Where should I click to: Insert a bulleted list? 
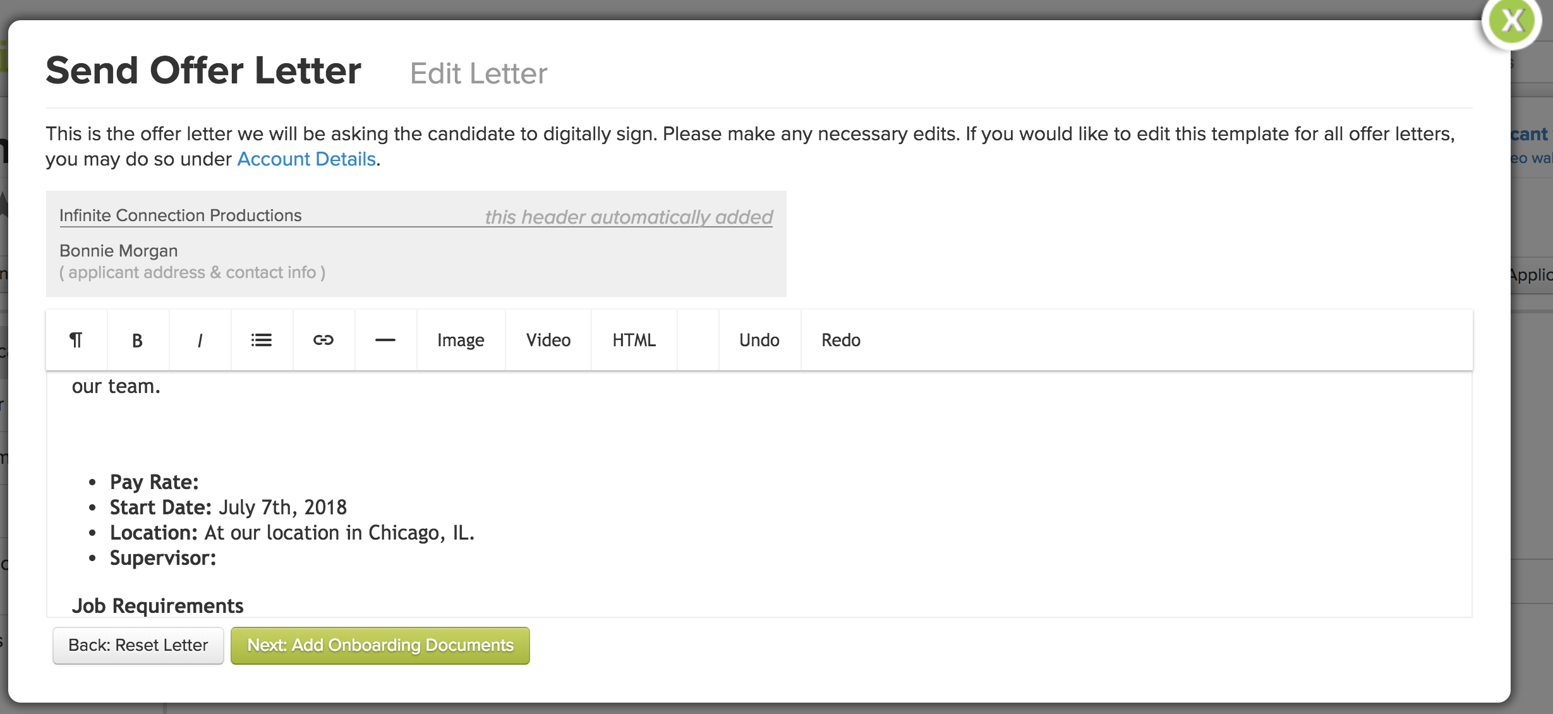[262, 339]
